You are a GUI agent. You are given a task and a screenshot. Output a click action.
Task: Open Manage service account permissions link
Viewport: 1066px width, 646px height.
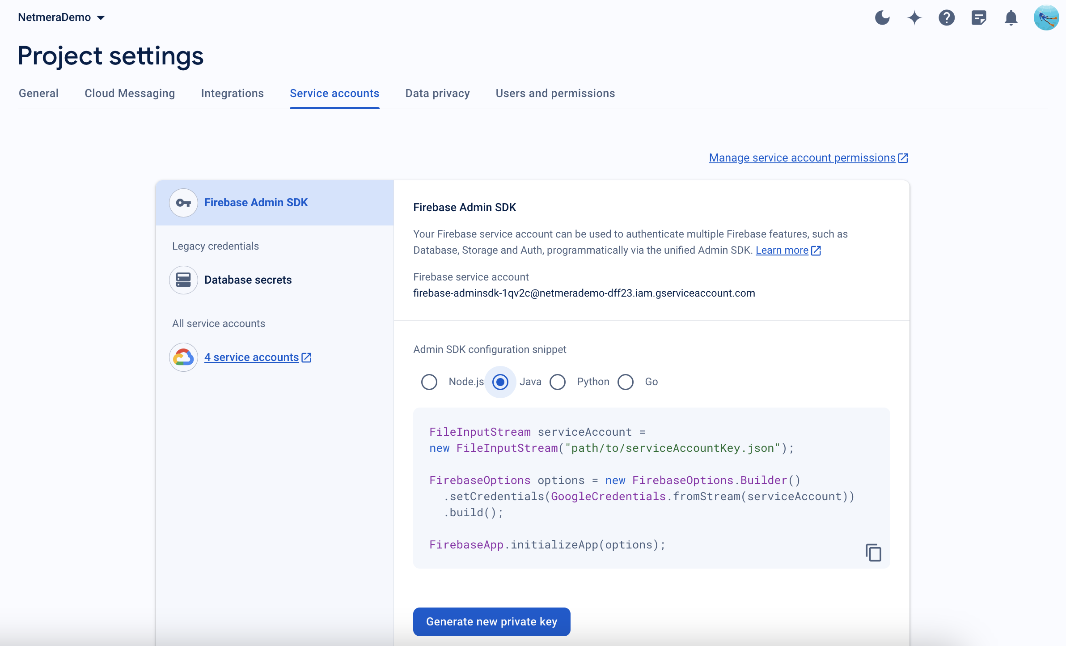coord(802,158)
